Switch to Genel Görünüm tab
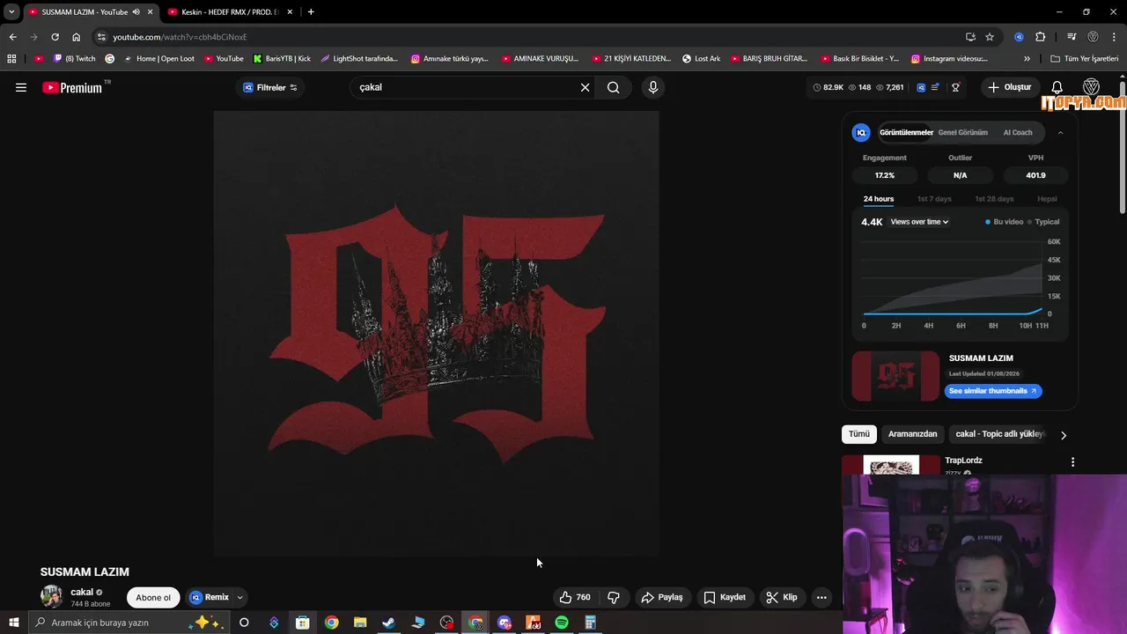1127x634 pixels. (963, 133)
